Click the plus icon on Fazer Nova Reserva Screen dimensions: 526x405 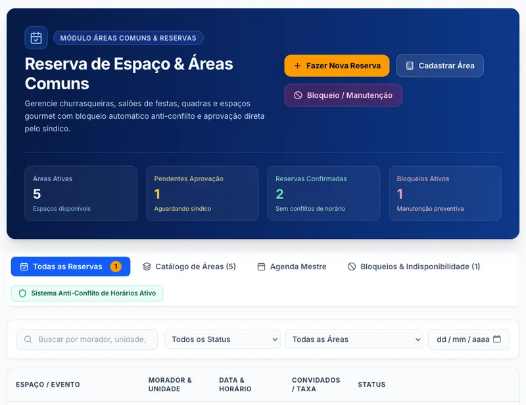click(297, 66)
